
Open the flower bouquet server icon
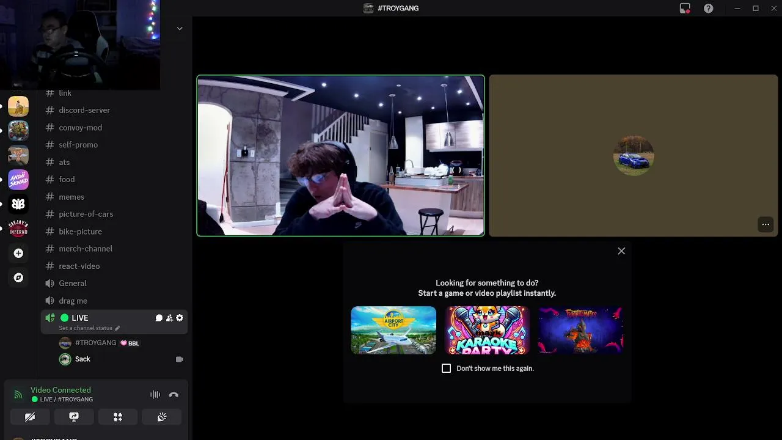18,131
